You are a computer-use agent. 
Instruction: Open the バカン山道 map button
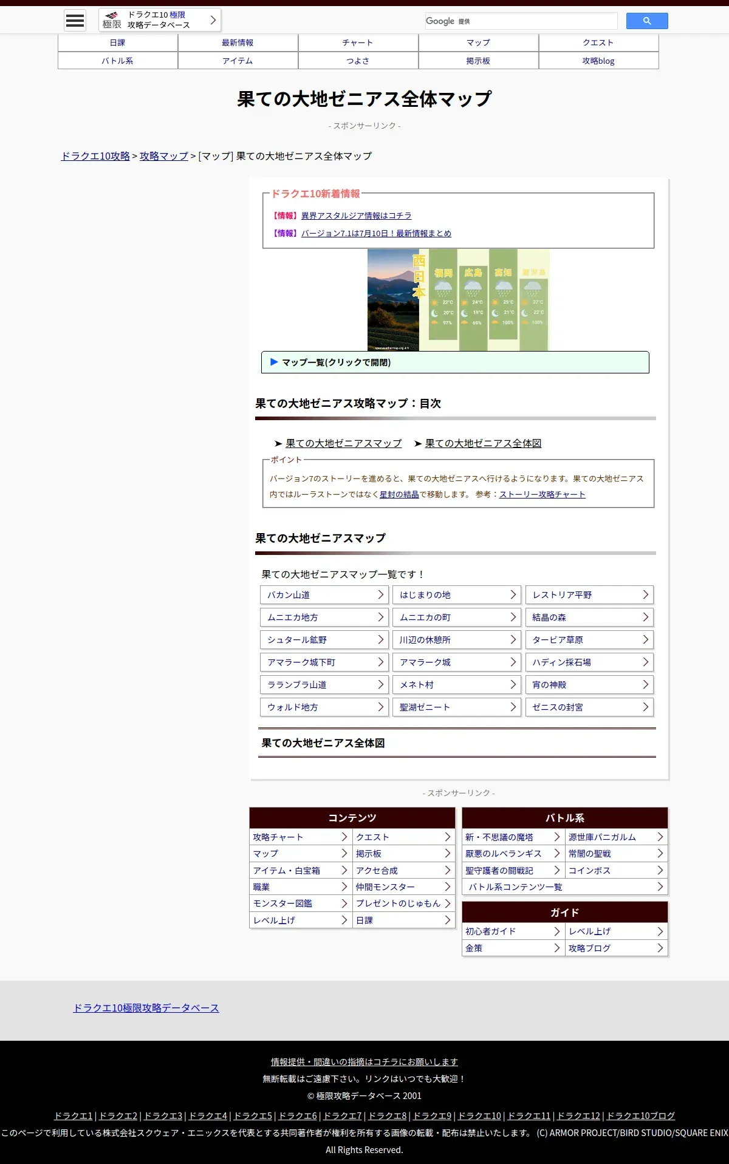tap(324, 595)
